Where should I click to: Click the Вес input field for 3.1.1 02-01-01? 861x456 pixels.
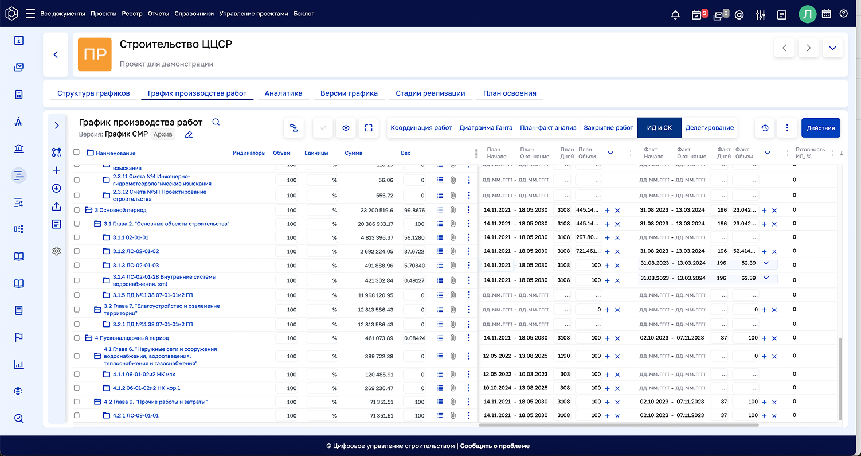pyautogui.click(x=414, y=237)
